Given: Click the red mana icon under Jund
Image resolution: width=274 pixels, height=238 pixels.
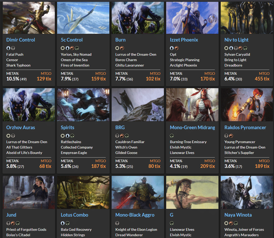Looking at the screenshot, I should coord(13,223).
